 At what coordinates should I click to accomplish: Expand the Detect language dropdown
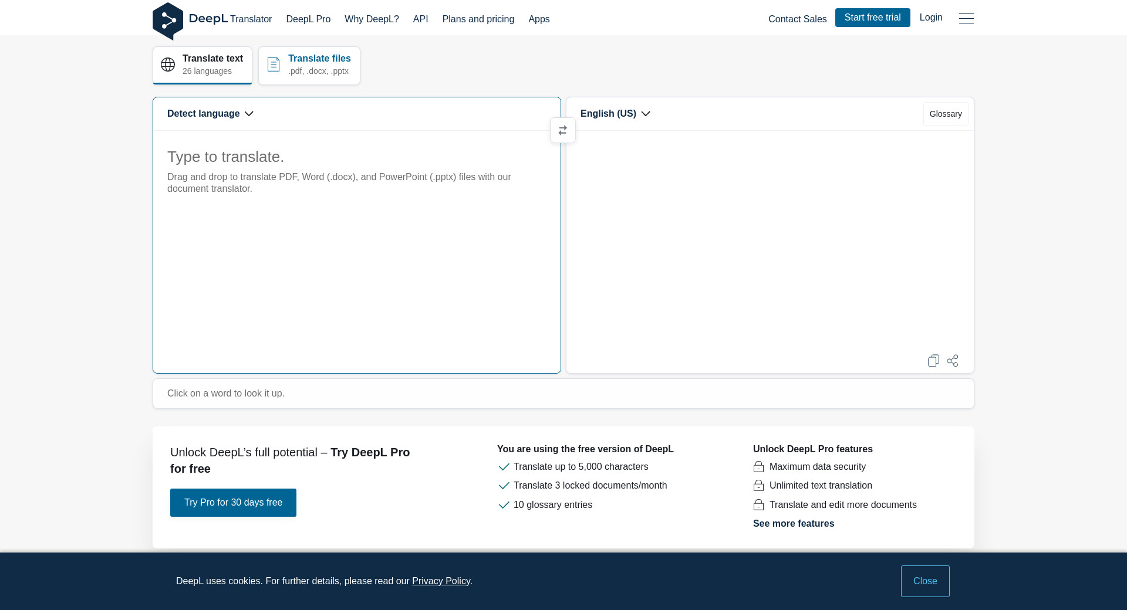(x=210, y=114)
